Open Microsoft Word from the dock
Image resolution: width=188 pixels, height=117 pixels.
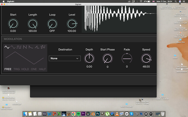49,114
